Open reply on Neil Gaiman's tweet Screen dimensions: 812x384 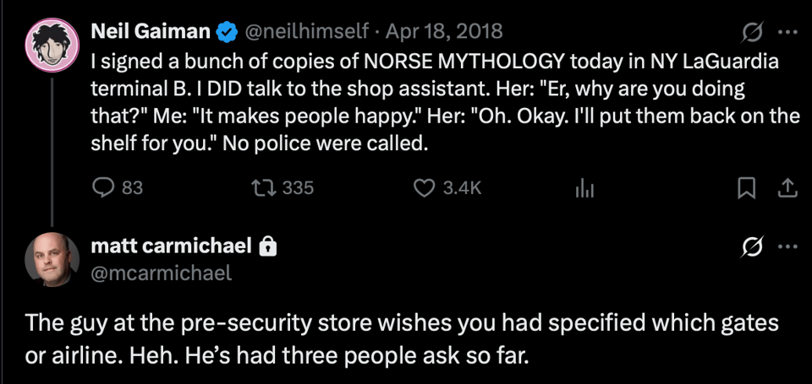click(117, 187)
